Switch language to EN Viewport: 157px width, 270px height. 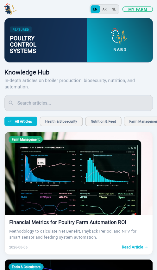[95, 9]
